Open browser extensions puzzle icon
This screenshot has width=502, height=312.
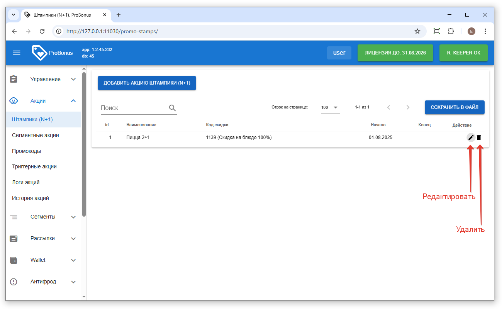451,31
